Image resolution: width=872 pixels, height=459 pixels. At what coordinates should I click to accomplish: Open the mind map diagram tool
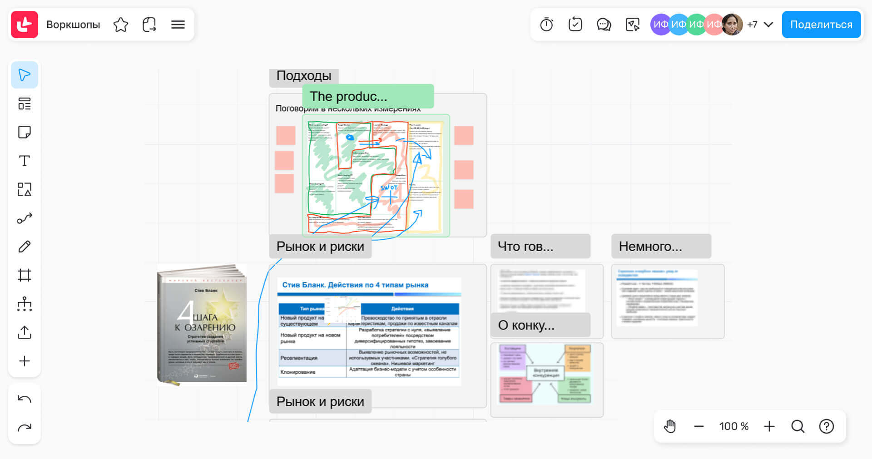(x=25, y=304)
